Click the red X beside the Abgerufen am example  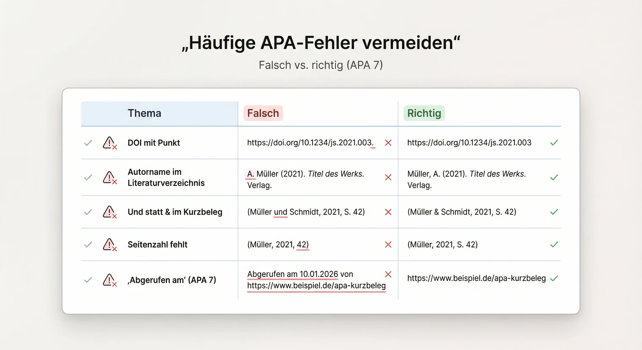(x=388, y=274)
